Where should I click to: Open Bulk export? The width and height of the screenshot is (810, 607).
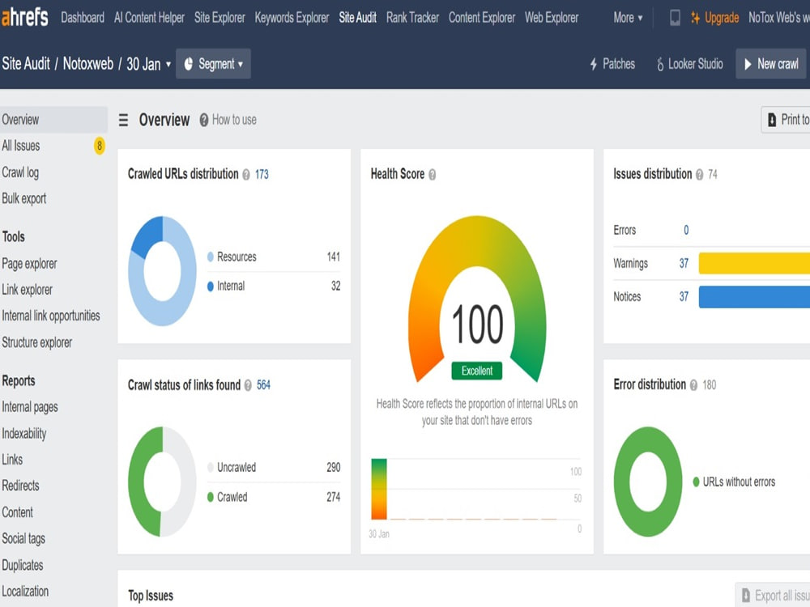[x=23, y=199]
